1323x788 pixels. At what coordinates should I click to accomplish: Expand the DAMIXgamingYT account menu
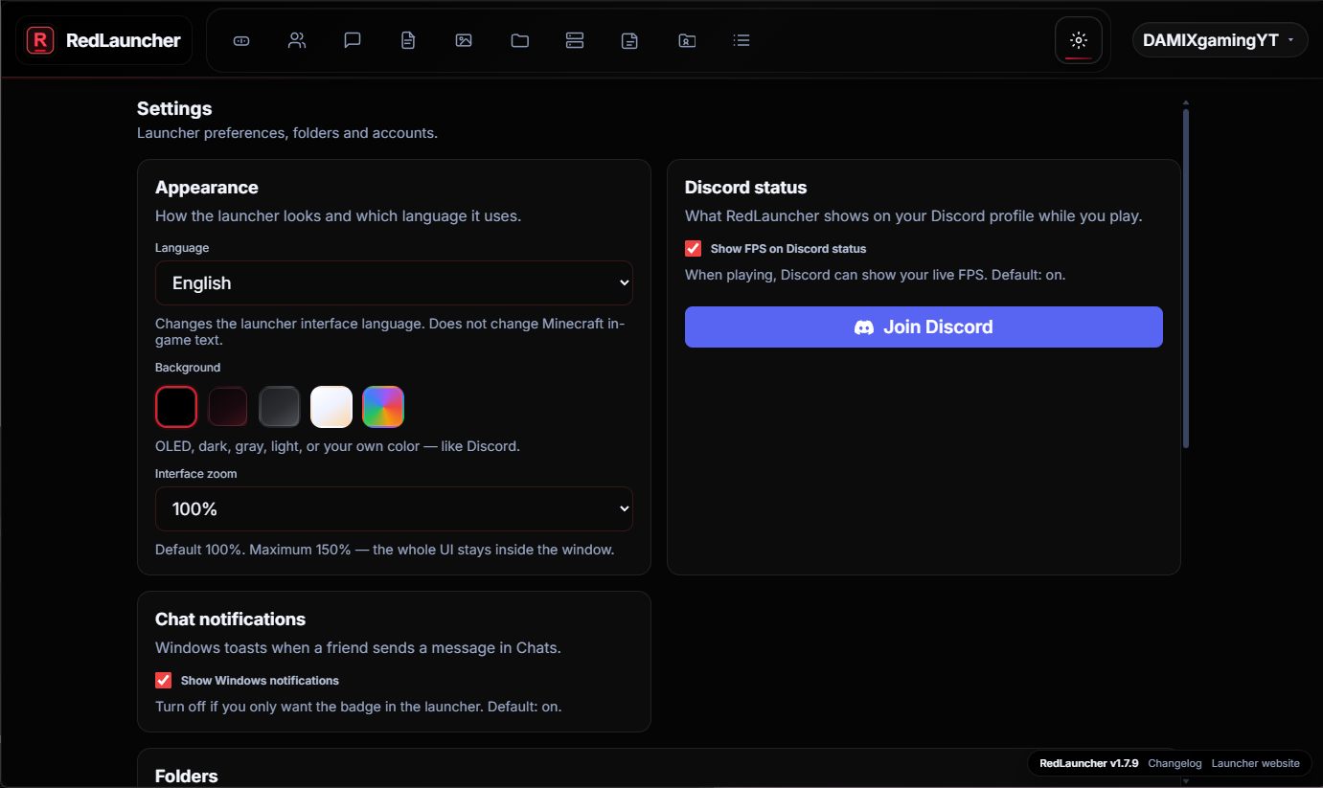(1220, 40)
